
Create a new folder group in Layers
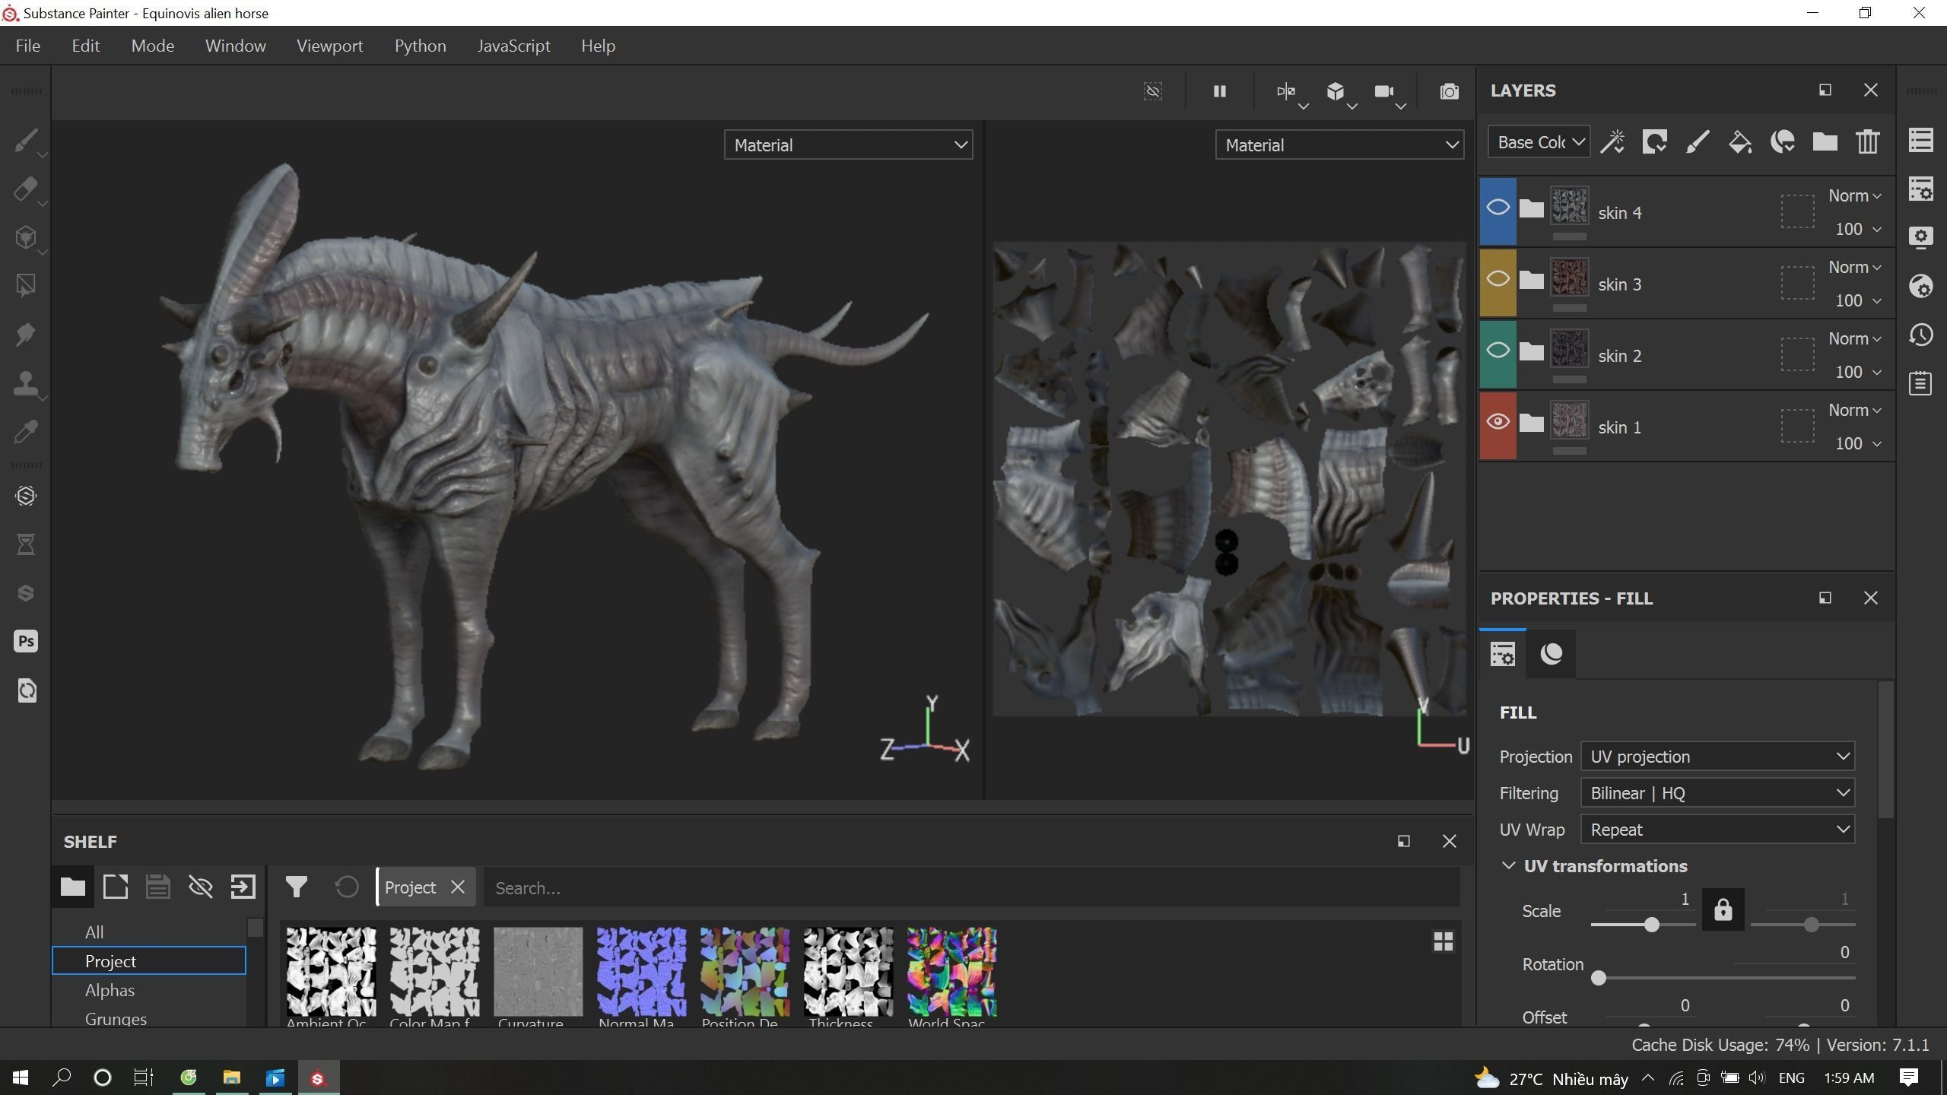[1825, 142]
